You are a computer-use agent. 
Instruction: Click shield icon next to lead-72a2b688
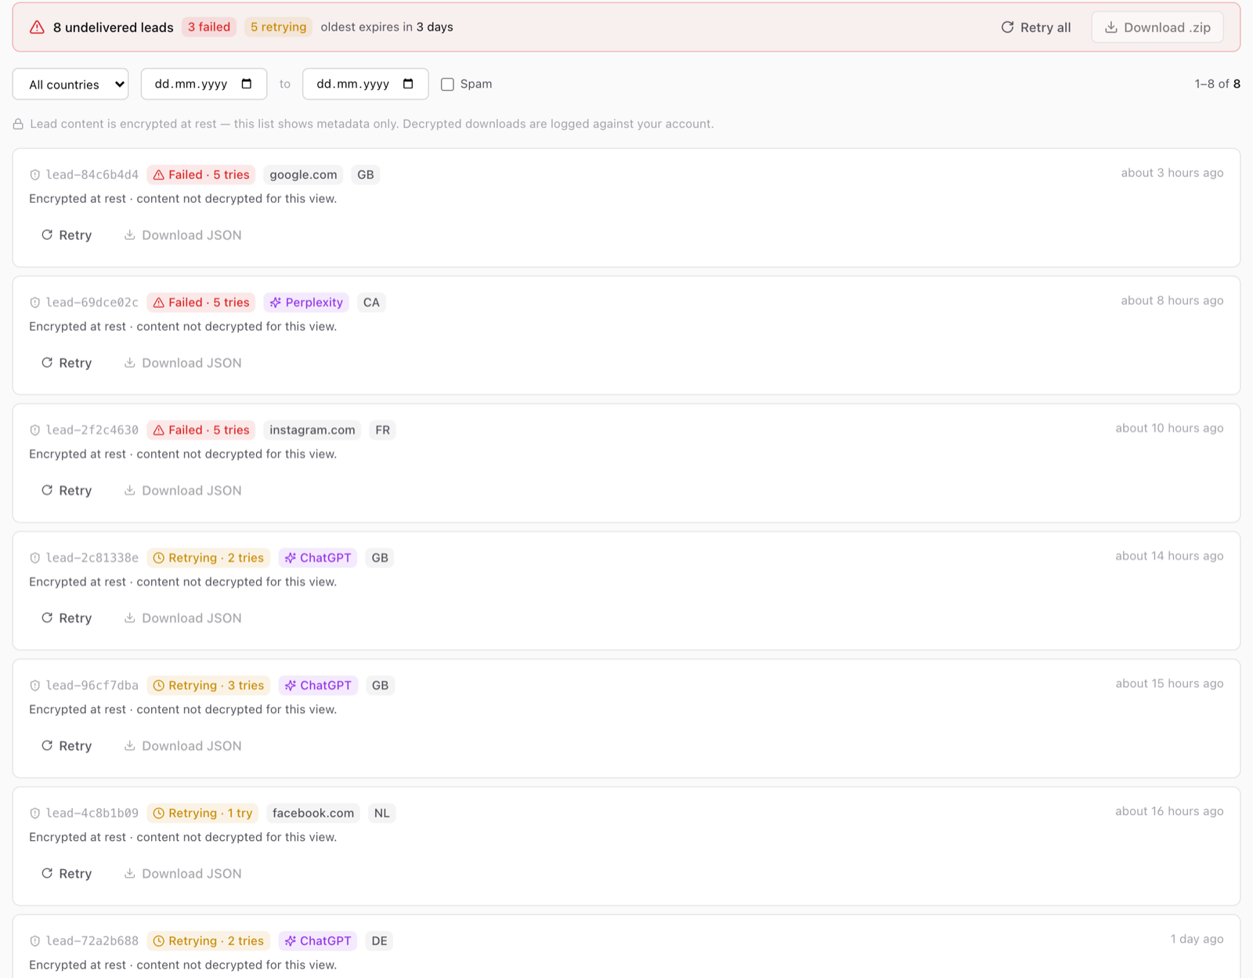click(x=34, y=941)
